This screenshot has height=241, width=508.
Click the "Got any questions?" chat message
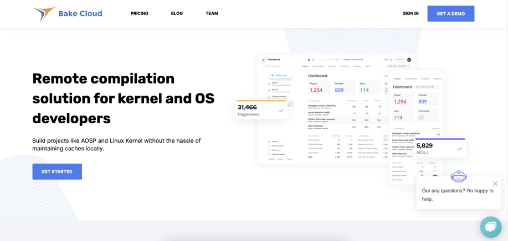[458, 195]
